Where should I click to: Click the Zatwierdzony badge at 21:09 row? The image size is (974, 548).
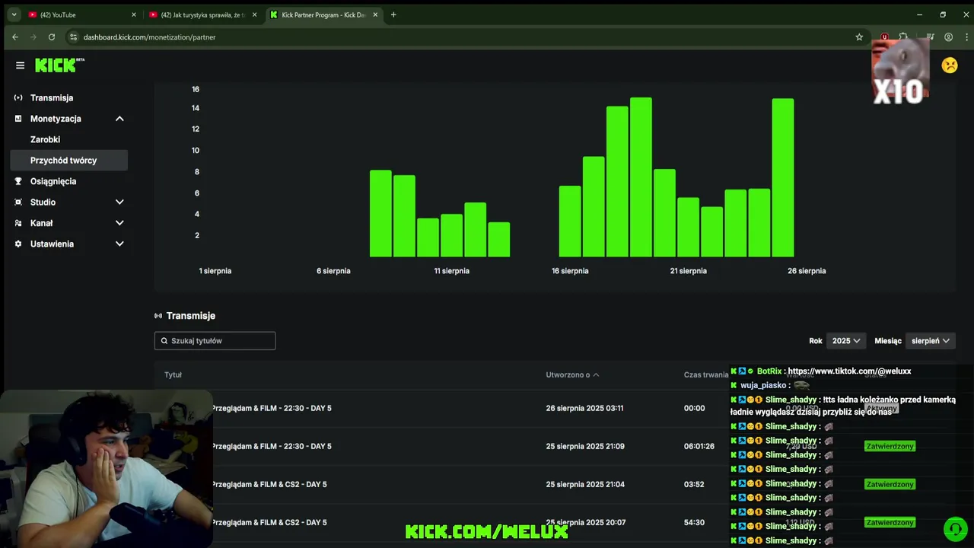(890, 447)
